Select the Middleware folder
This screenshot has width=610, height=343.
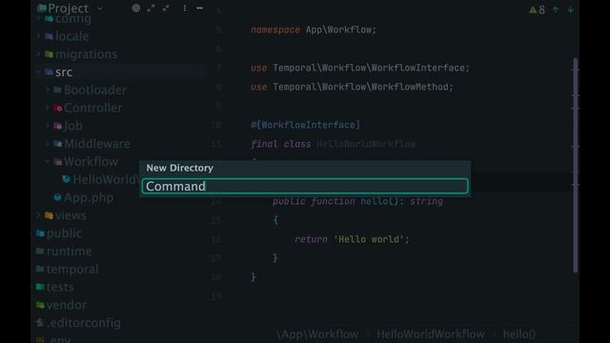pos(96,144)
